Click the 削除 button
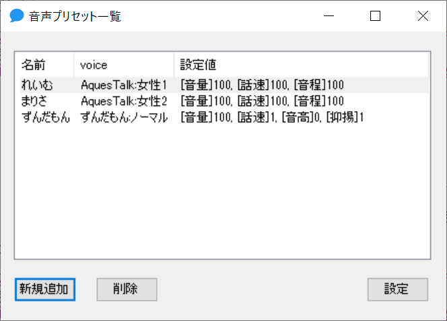The width and height of the screenshot is (447, 321). click(x=127, y=289)
